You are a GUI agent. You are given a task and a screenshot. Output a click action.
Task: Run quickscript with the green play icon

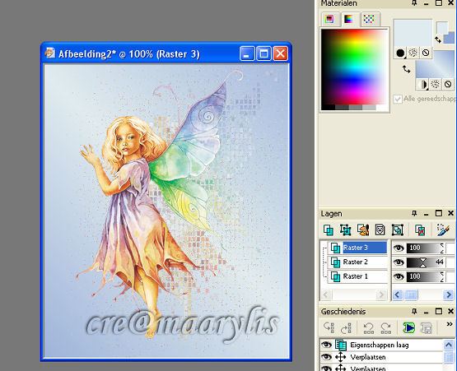point(409,328)
